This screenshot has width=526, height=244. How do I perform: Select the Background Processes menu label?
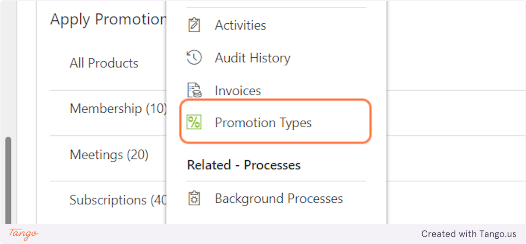click(x=279, y=199)
